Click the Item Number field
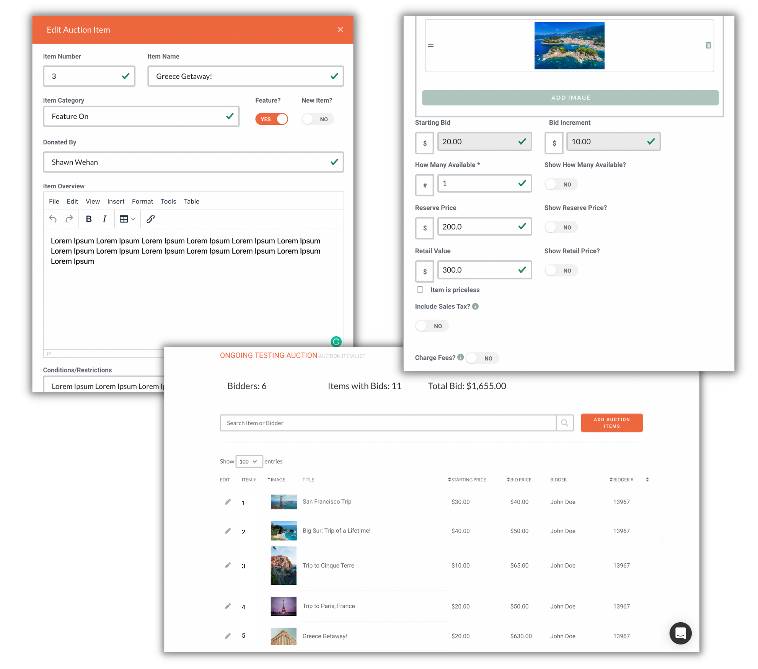This screenshot has width=758, height=669. 89,76
